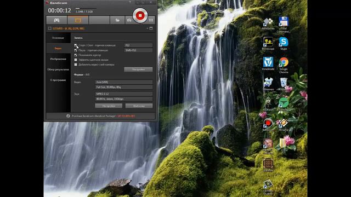The height and width of the screenshot is (197, 351).
Task: Open format Настройки button at bottom
Action: tap(109, 106)
